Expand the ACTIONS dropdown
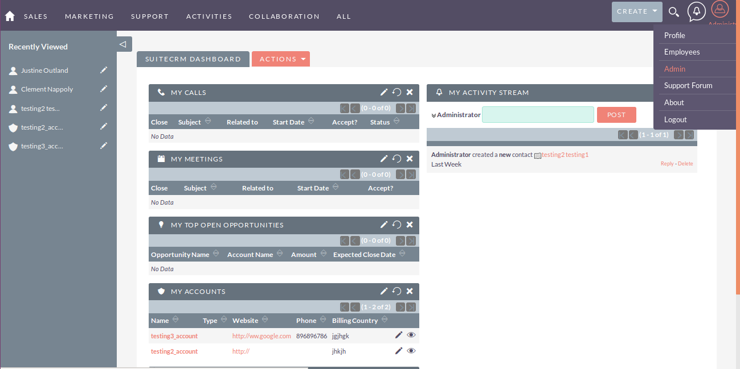This screenshot has width=740, height=369. coord(281,59)
